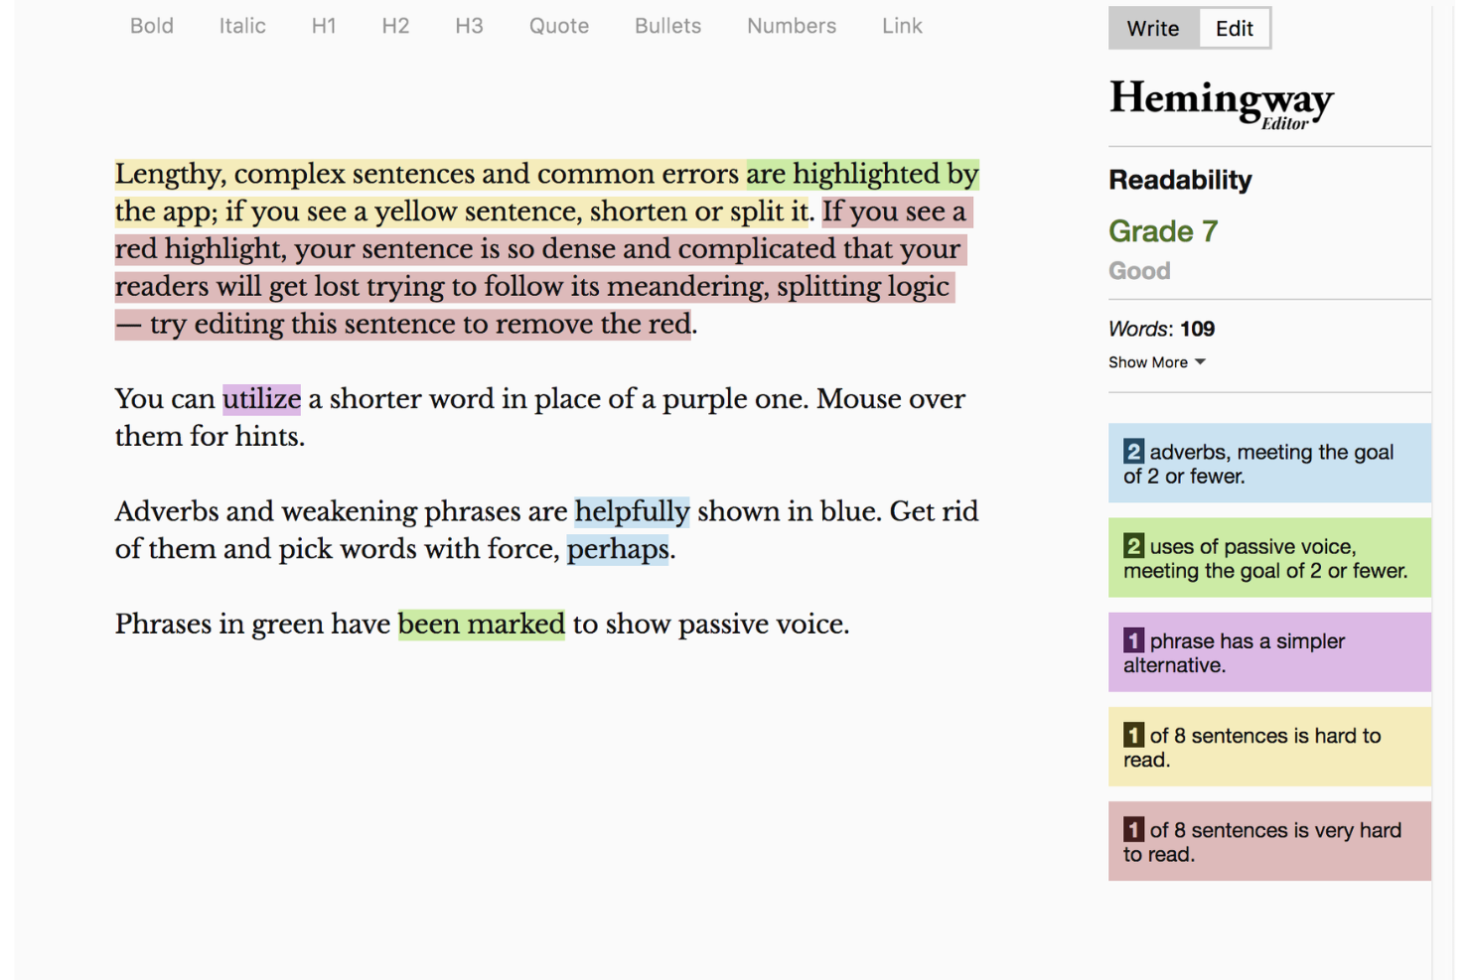Insert a Numbers list
This screenshot has width=1470, height=980.
point(792,26)
